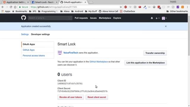Screen dimensions: 190x107
Task: Open the plus create-new dropdown
Action: click(157, 18)
